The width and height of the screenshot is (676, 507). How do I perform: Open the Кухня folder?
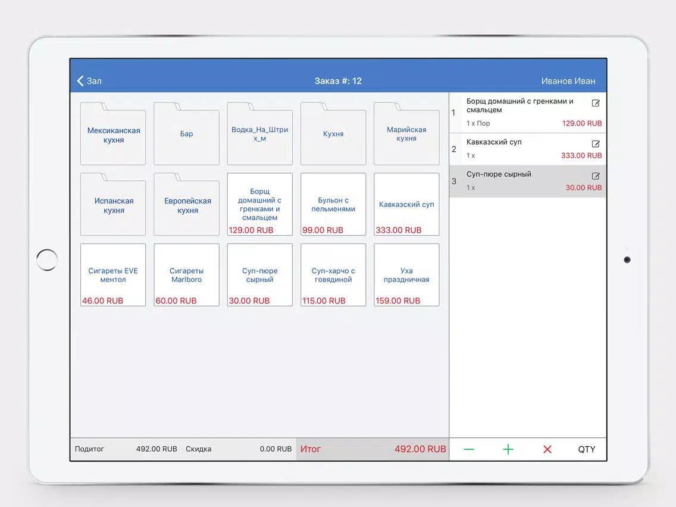(333, 134)
